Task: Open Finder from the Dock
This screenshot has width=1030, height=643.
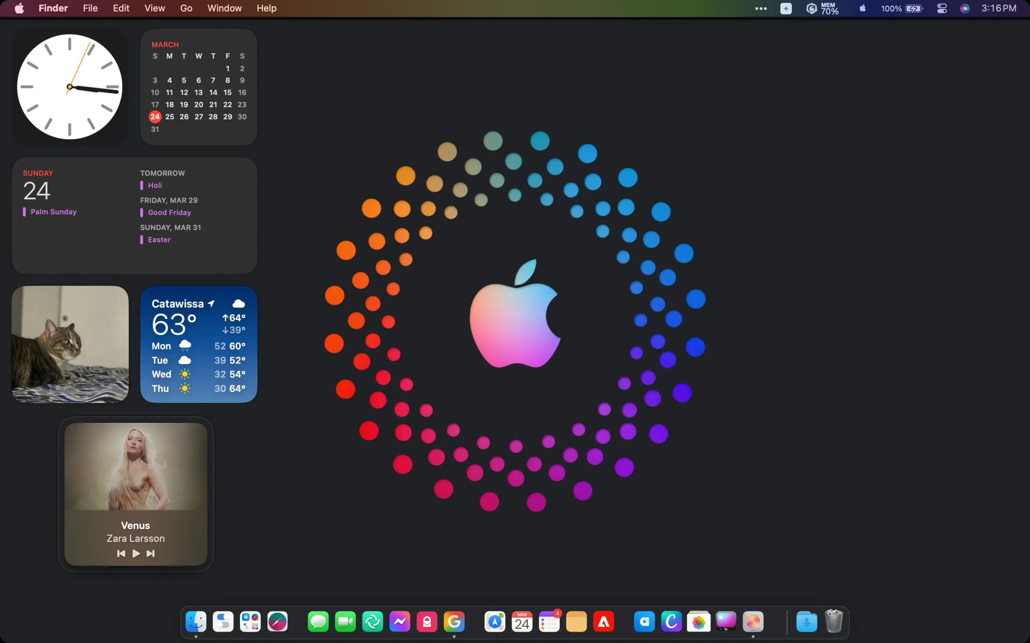Action: pos(196,622)
